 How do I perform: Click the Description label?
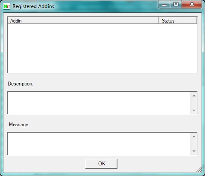click(20, 84)
